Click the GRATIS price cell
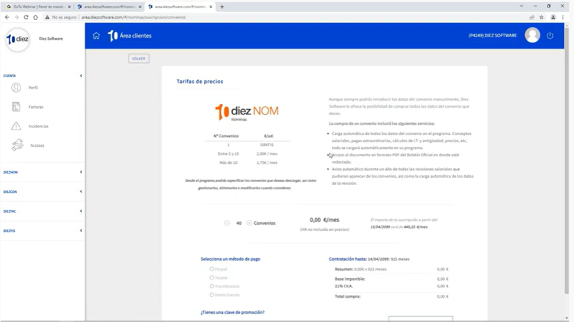 [x=267, y=144]
